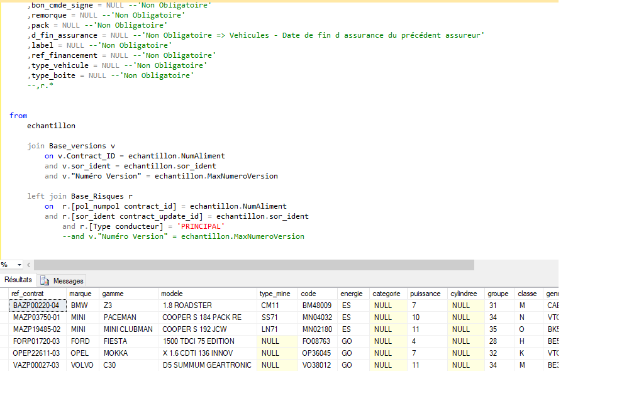Click the 'd_fin_assurance' line in query
This screenshot has width=634, height=396.
click(x=255, y=35)
